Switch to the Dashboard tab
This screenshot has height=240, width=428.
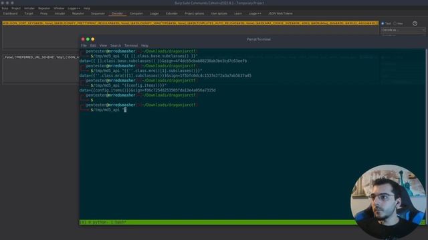tap(11, 13)
